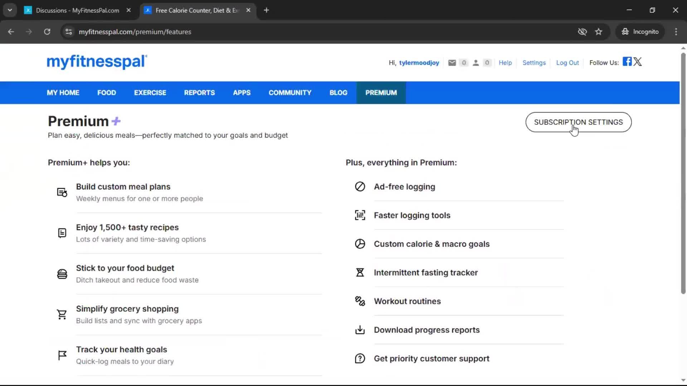Select the PREMIUM nav tab

click(381, 93)
